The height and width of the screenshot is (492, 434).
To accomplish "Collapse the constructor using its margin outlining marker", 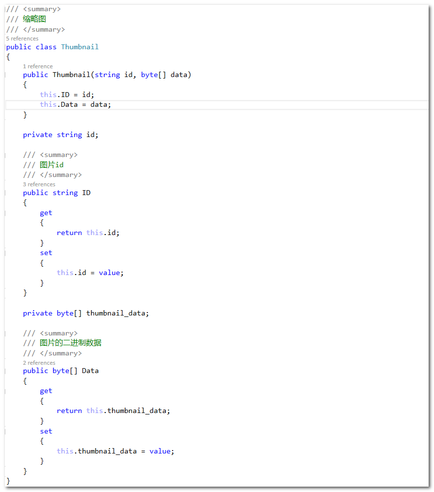I will click(6, 75).
